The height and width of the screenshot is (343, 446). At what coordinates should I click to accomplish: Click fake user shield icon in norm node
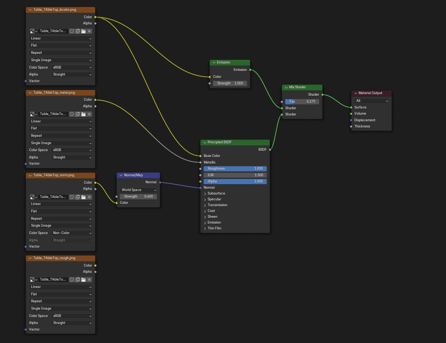(x=72, y=197)
